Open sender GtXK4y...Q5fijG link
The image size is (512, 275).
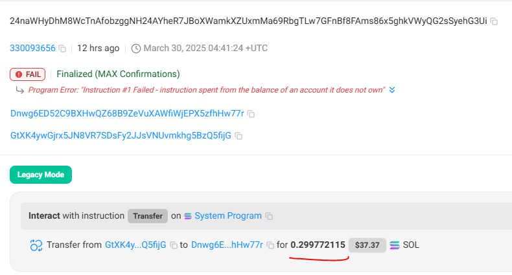pyautogui.click(x=135, y=245)
